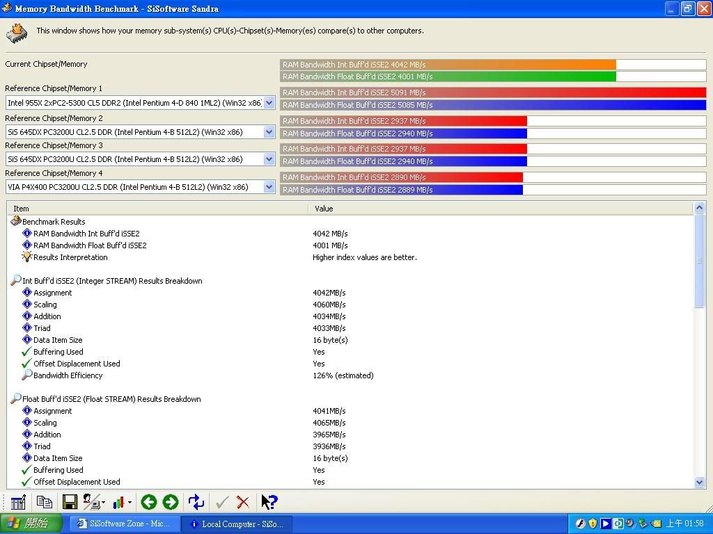The width and height of the screenshot is (713, 534).
Task: Click the taskbar clock showing 01:58
Action: [x=685, y=524]
